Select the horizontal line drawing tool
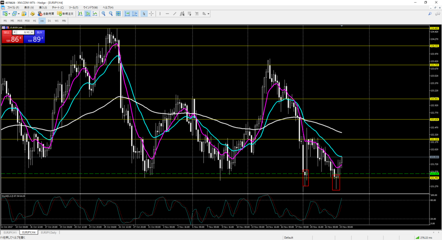 click(167, 13)
